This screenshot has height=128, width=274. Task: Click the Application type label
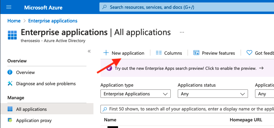pyautogui.click(x=117, y=85)
